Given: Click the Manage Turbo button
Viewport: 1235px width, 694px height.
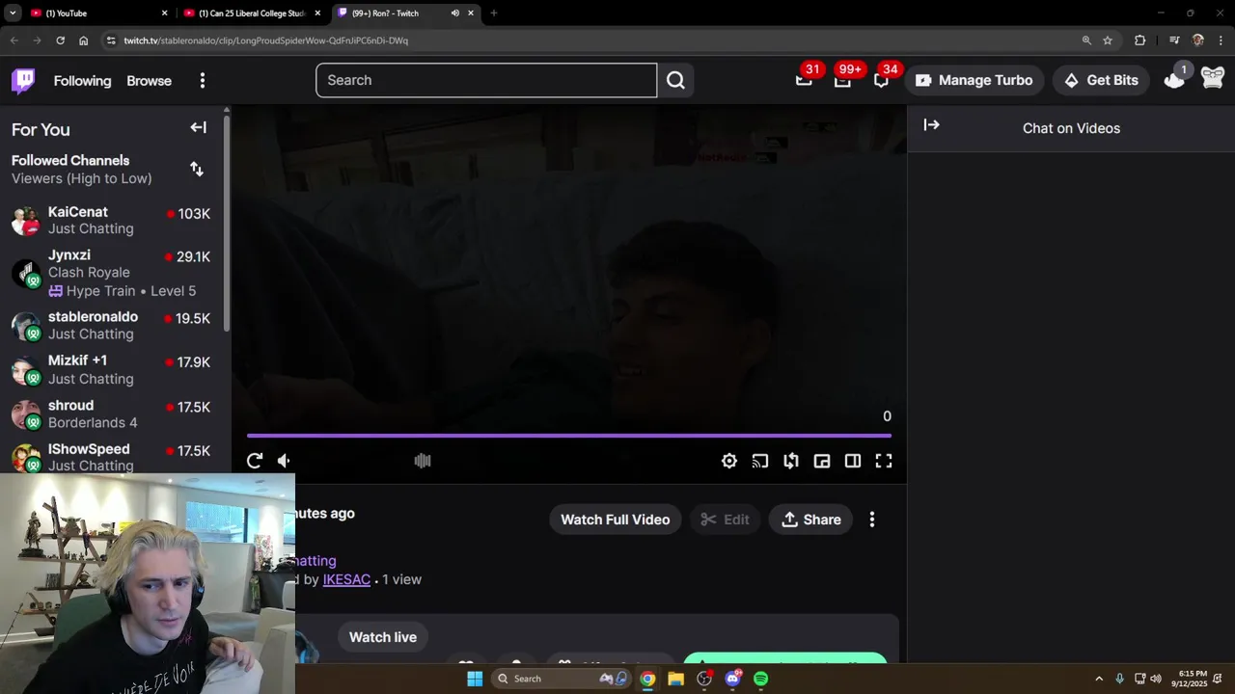Looking at the screenshot, I should (974, 80).
